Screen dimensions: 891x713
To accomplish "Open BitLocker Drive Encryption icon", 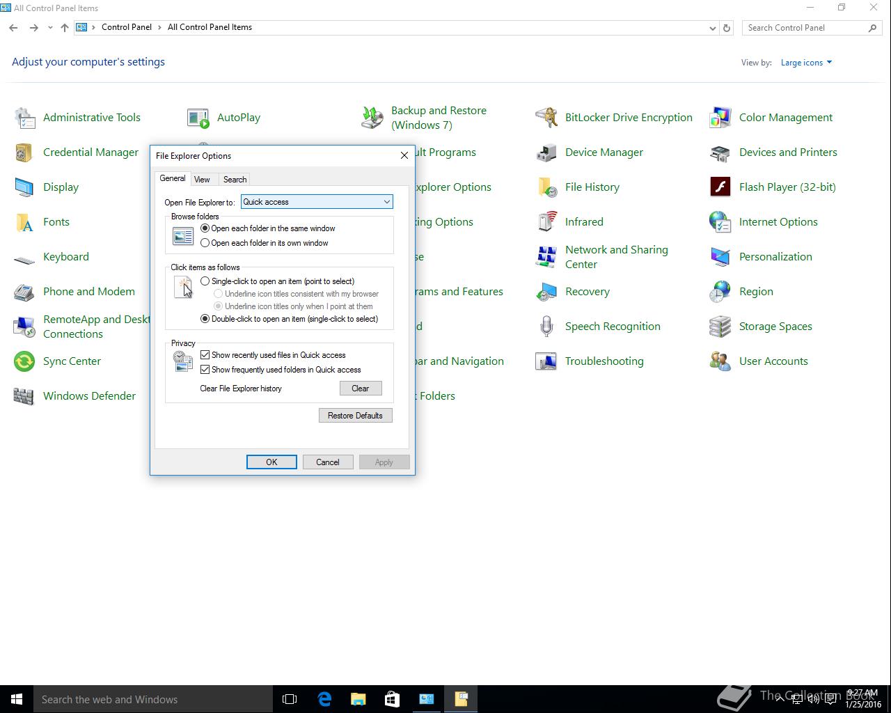I will coord(546,118).
